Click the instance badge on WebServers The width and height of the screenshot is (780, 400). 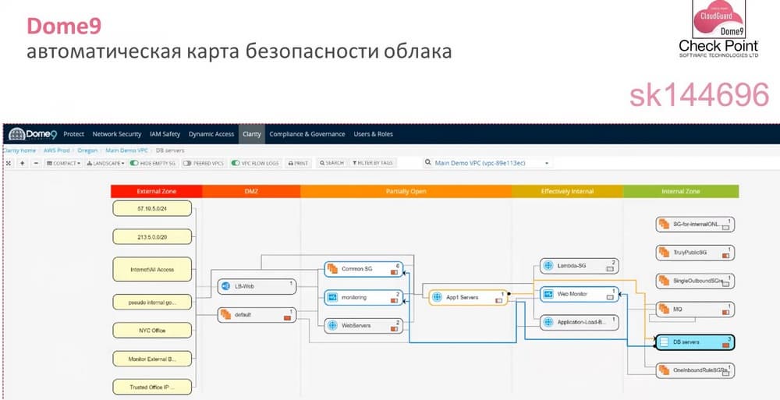[393, 328]
